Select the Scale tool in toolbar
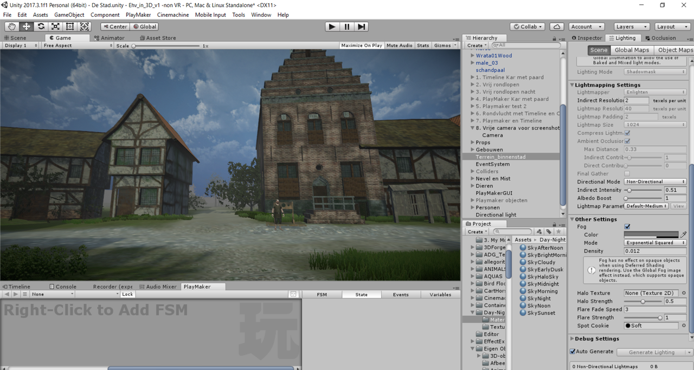694x370 pixels. click(55, 27)
